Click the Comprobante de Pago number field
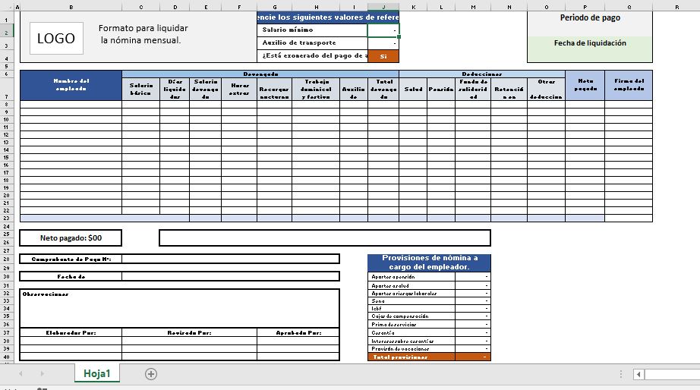The width and height of the screenshot is (700, 390). (230, 259)
